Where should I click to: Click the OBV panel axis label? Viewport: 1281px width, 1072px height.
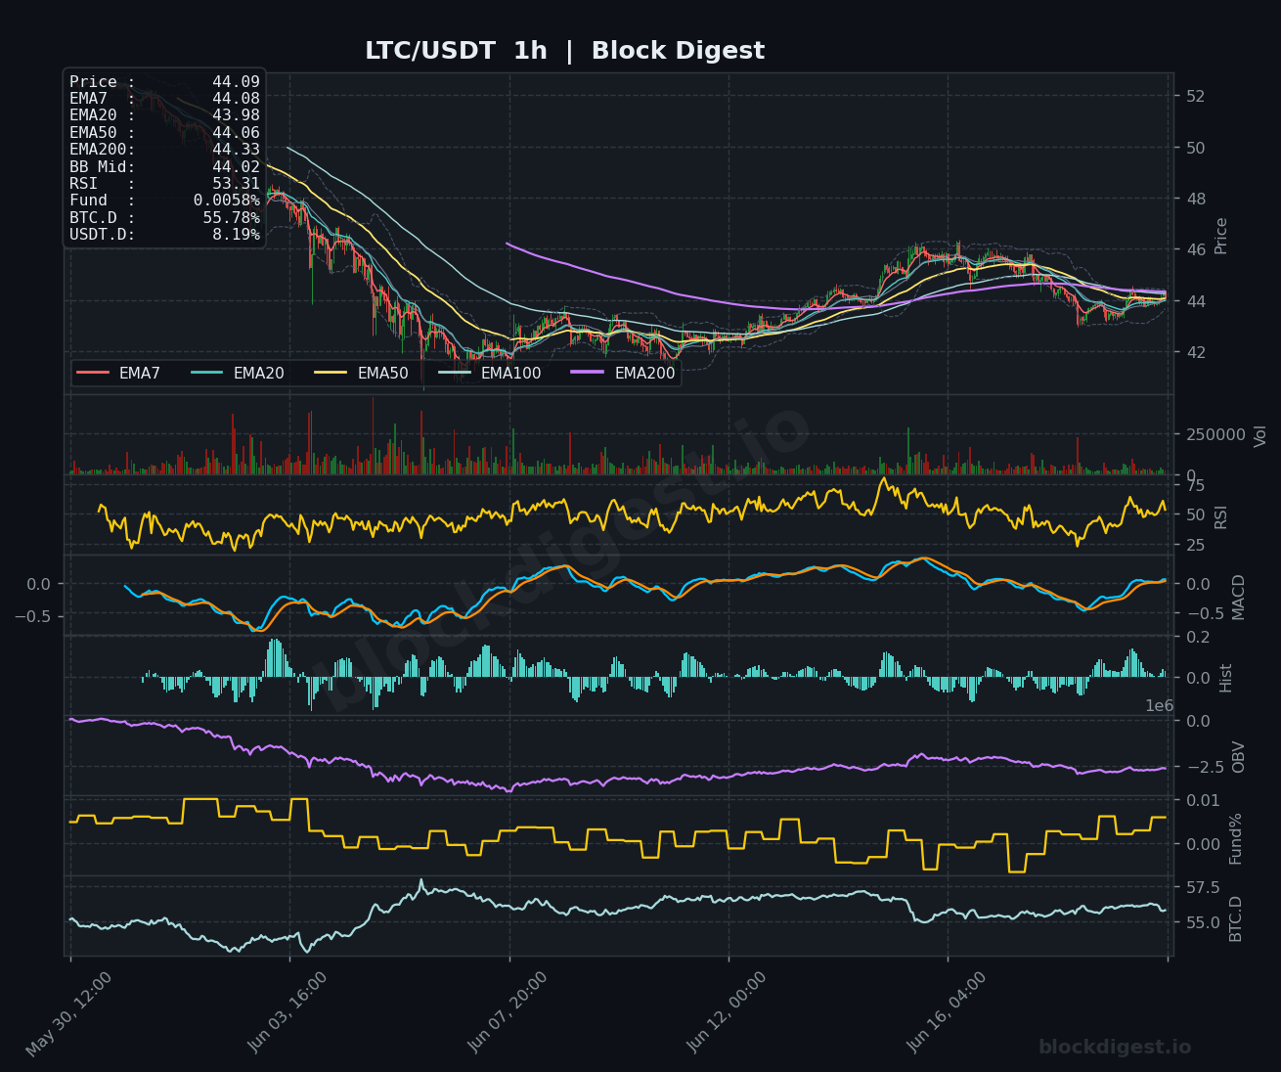(x=1238, y=757)
